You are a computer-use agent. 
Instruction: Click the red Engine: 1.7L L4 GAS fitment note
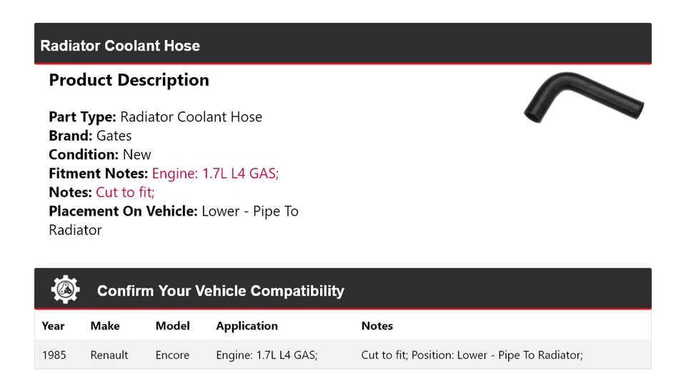pyautogui.click(x=215, y=174)
